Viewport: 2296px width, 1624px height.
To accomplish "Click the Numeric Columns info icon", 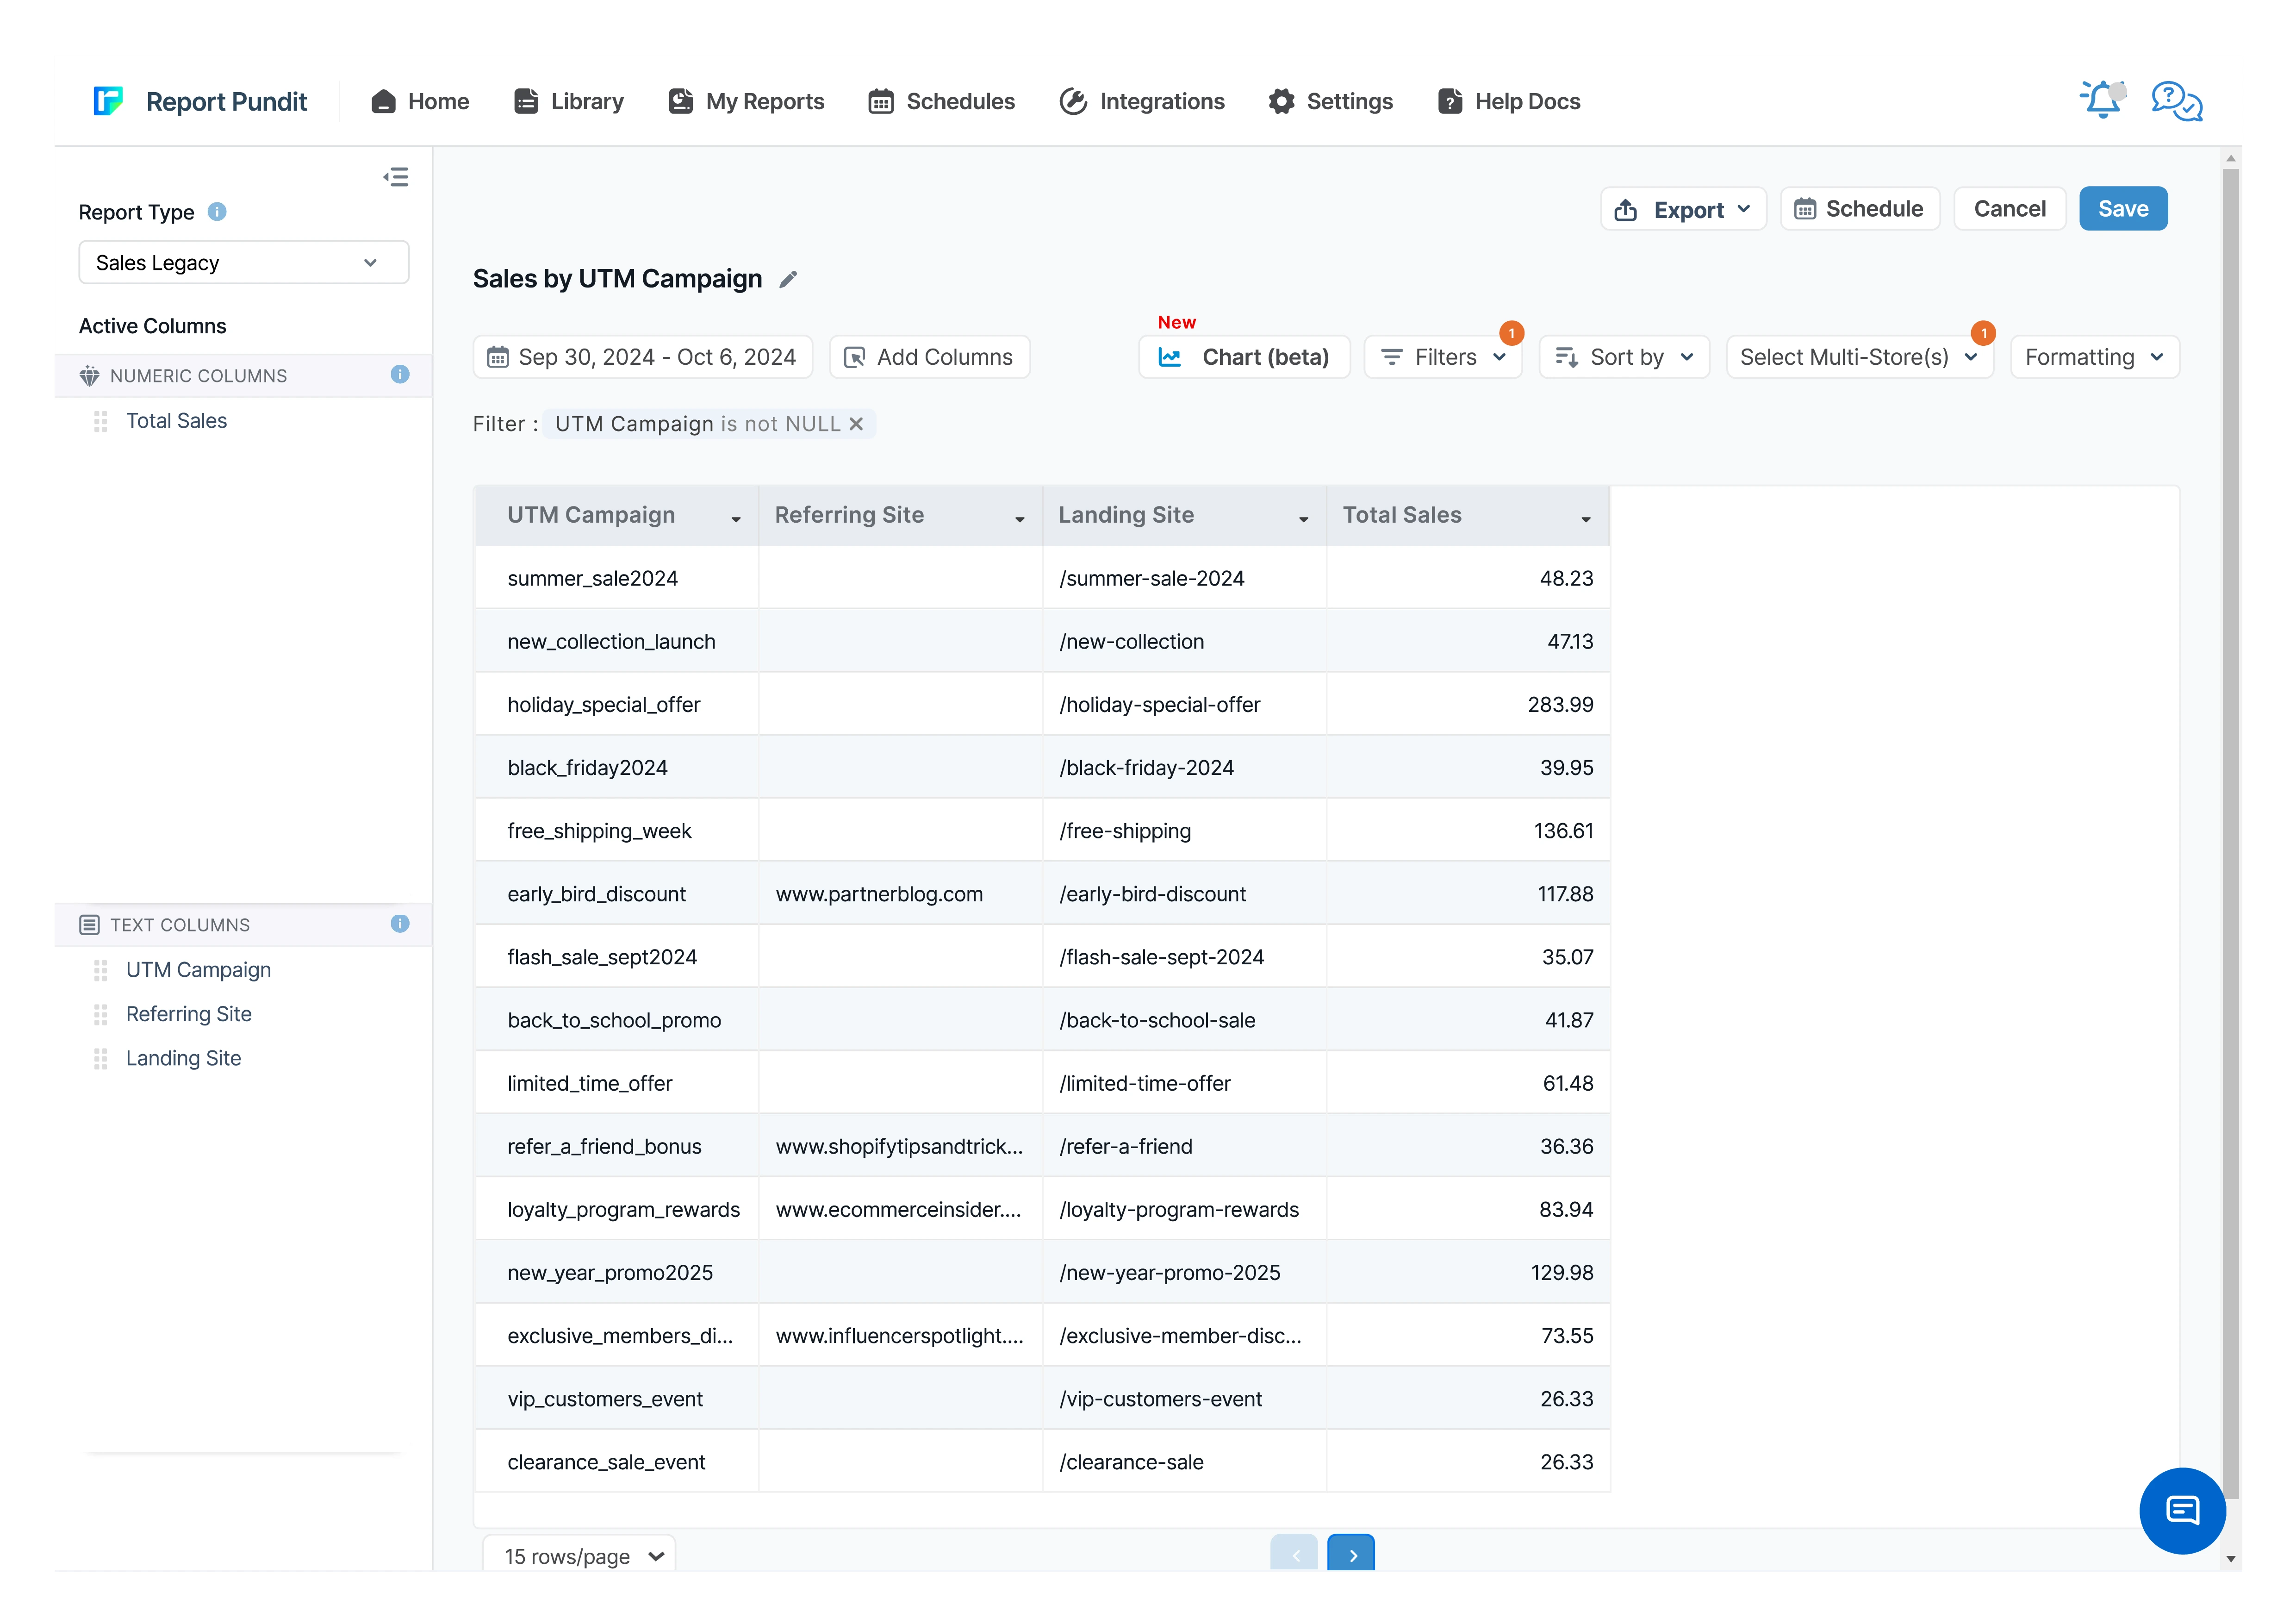I will pos(400,375).
